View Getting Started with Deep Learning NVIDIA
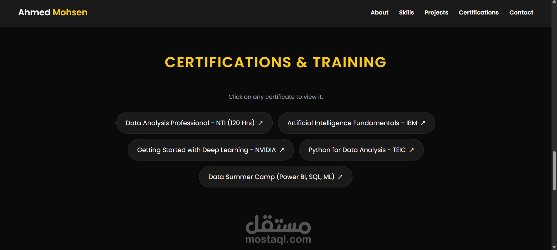The height and width of the screenshot is (250, 557). pyautogui.click(x=211, y=150)
